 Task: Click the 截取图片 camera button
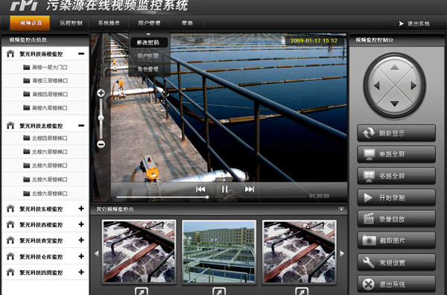click(x=396, y=241)
